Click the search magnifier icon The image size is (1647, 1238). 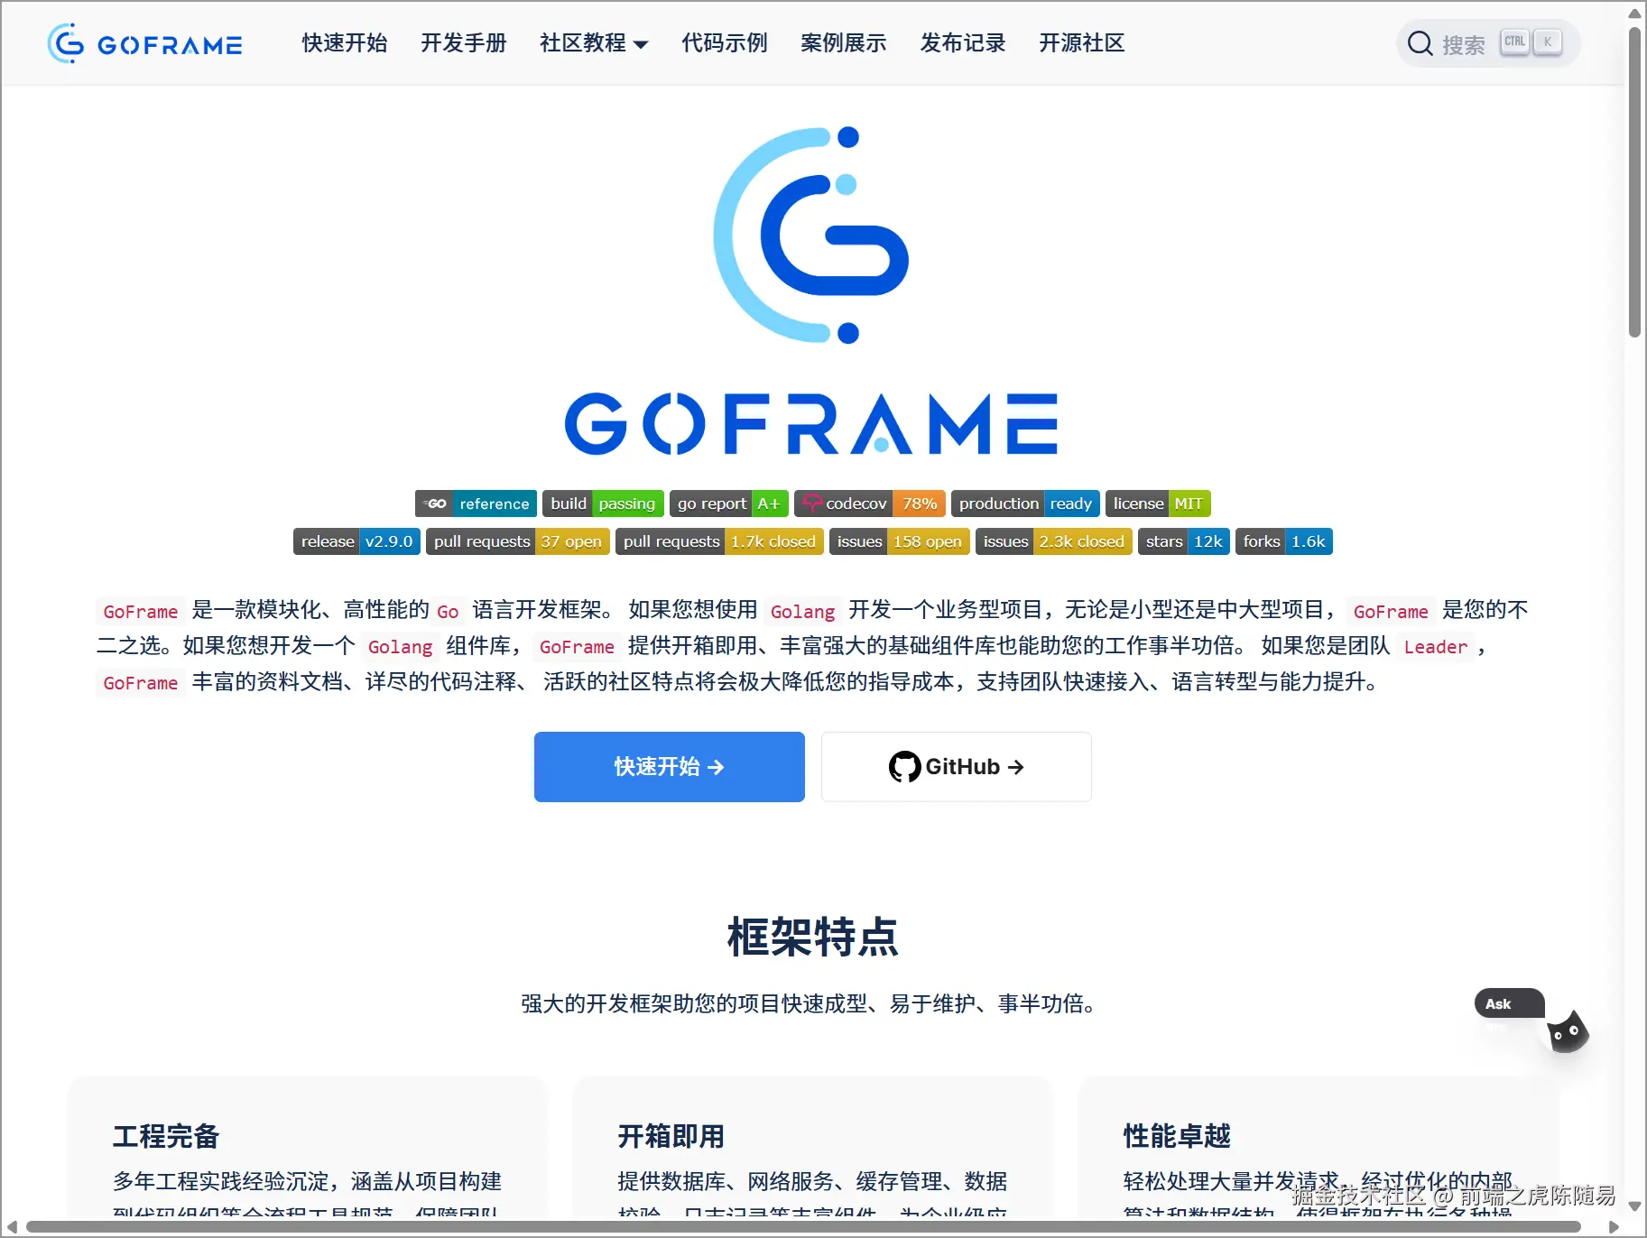click(x=1420, y=43)
